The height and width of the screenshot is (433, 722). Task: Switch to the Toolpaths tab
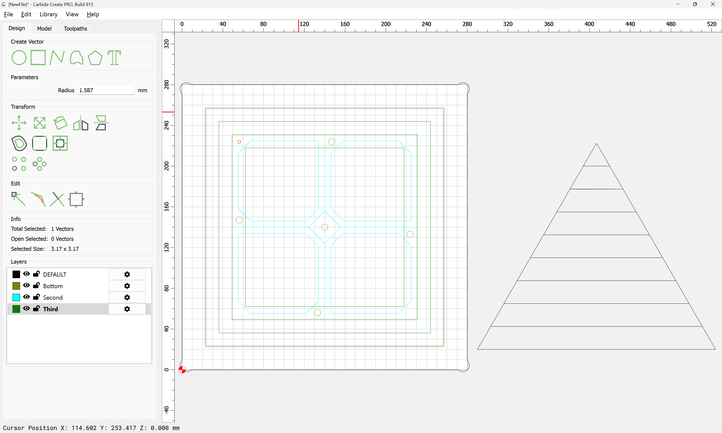tap(75, 29)
